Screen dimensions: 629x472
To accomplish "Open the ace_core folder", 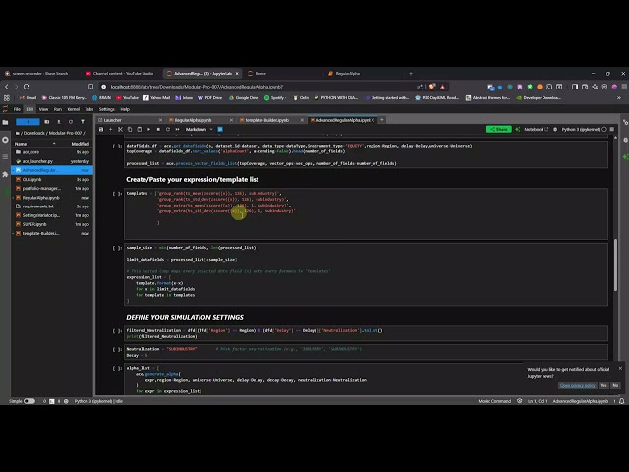I will [52, 152].
